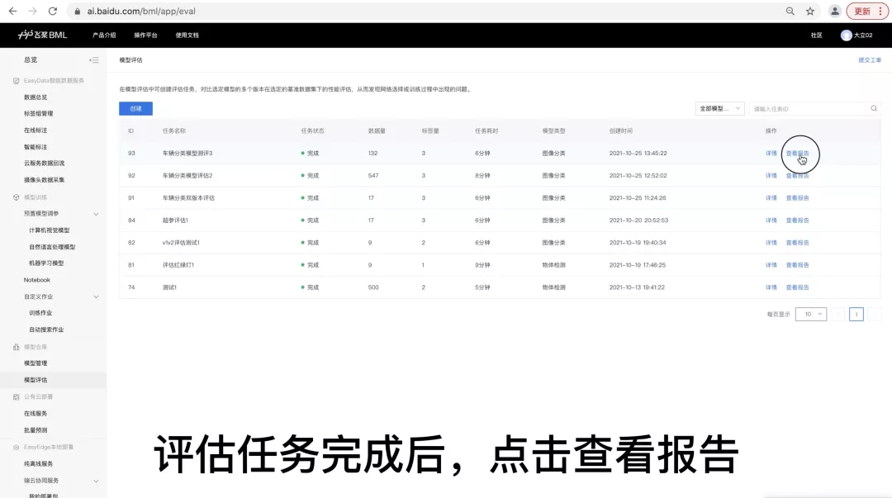Click 查看报告 for task v1v2评估测试1

(x=797, y=243)
